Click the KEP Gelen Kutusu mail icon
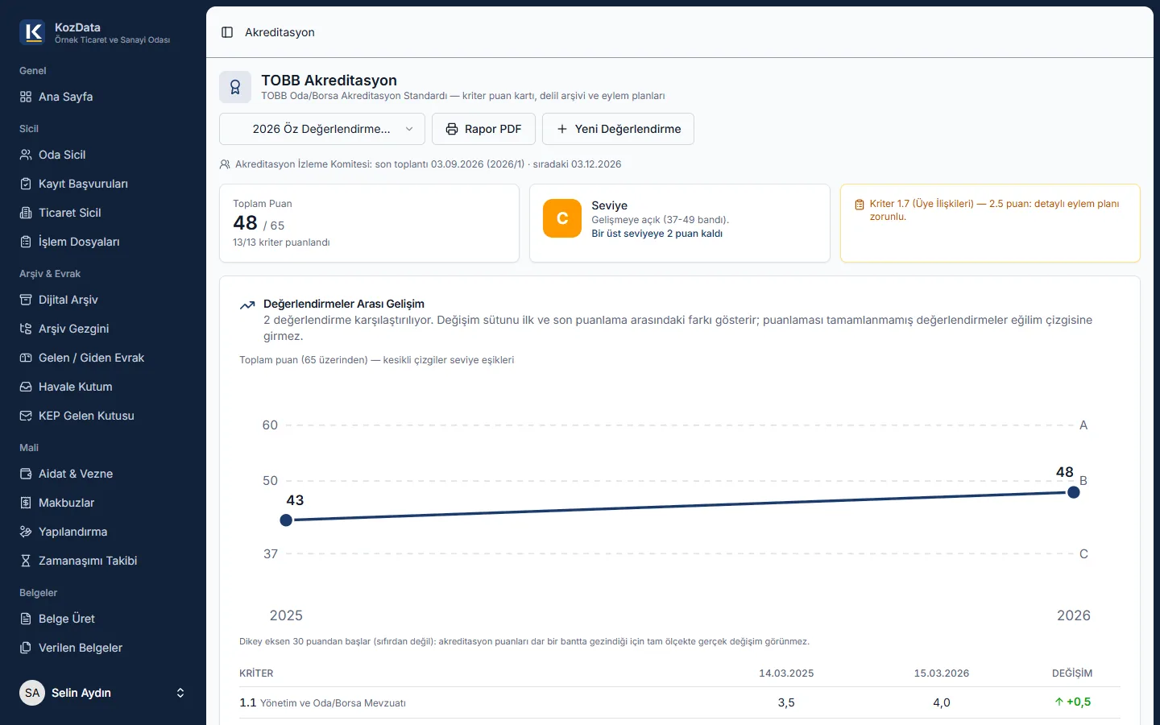Screen dimensions: 1160x725 (26, 416)
